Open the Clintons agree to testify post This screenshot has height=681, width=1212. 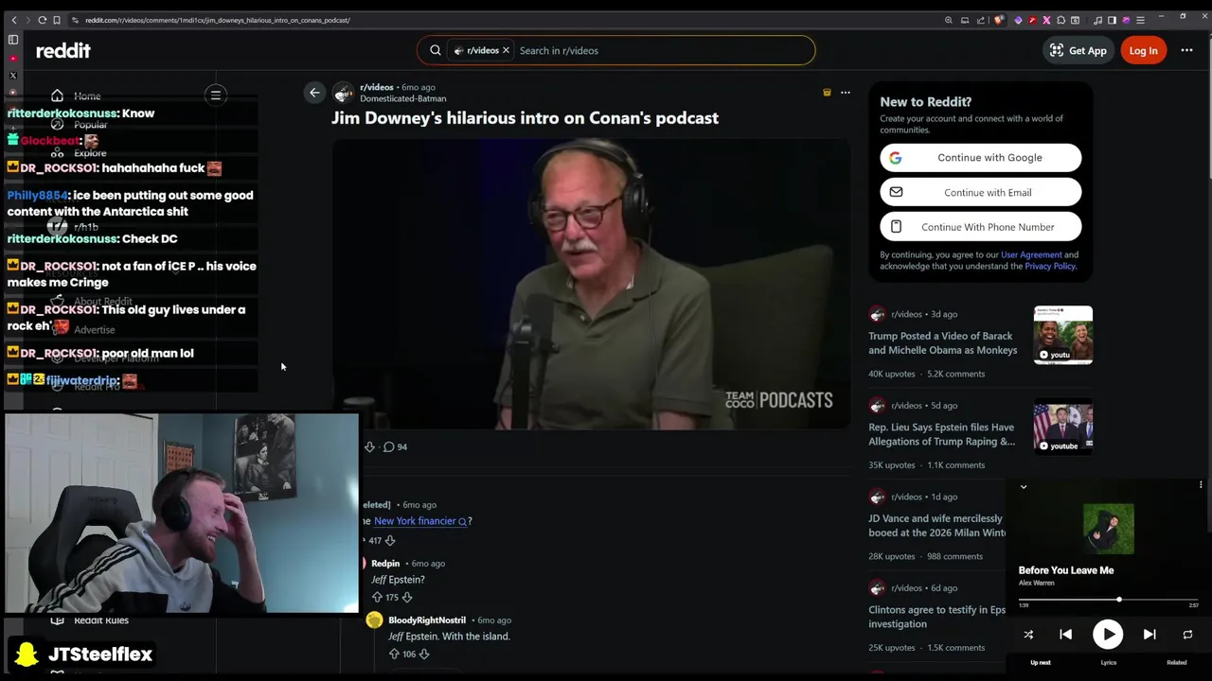[x=936, y=617]
